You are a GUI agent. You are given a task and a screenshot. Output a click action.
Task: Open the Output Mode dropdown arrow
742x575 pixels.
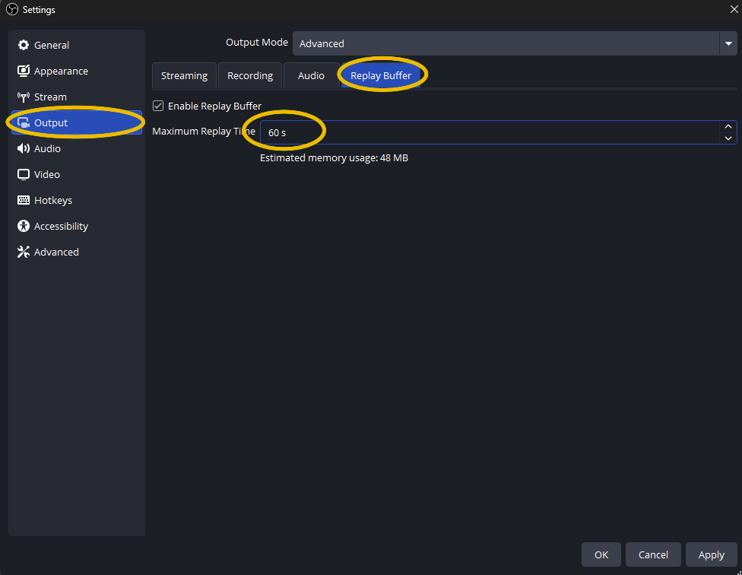click(728, 43)
